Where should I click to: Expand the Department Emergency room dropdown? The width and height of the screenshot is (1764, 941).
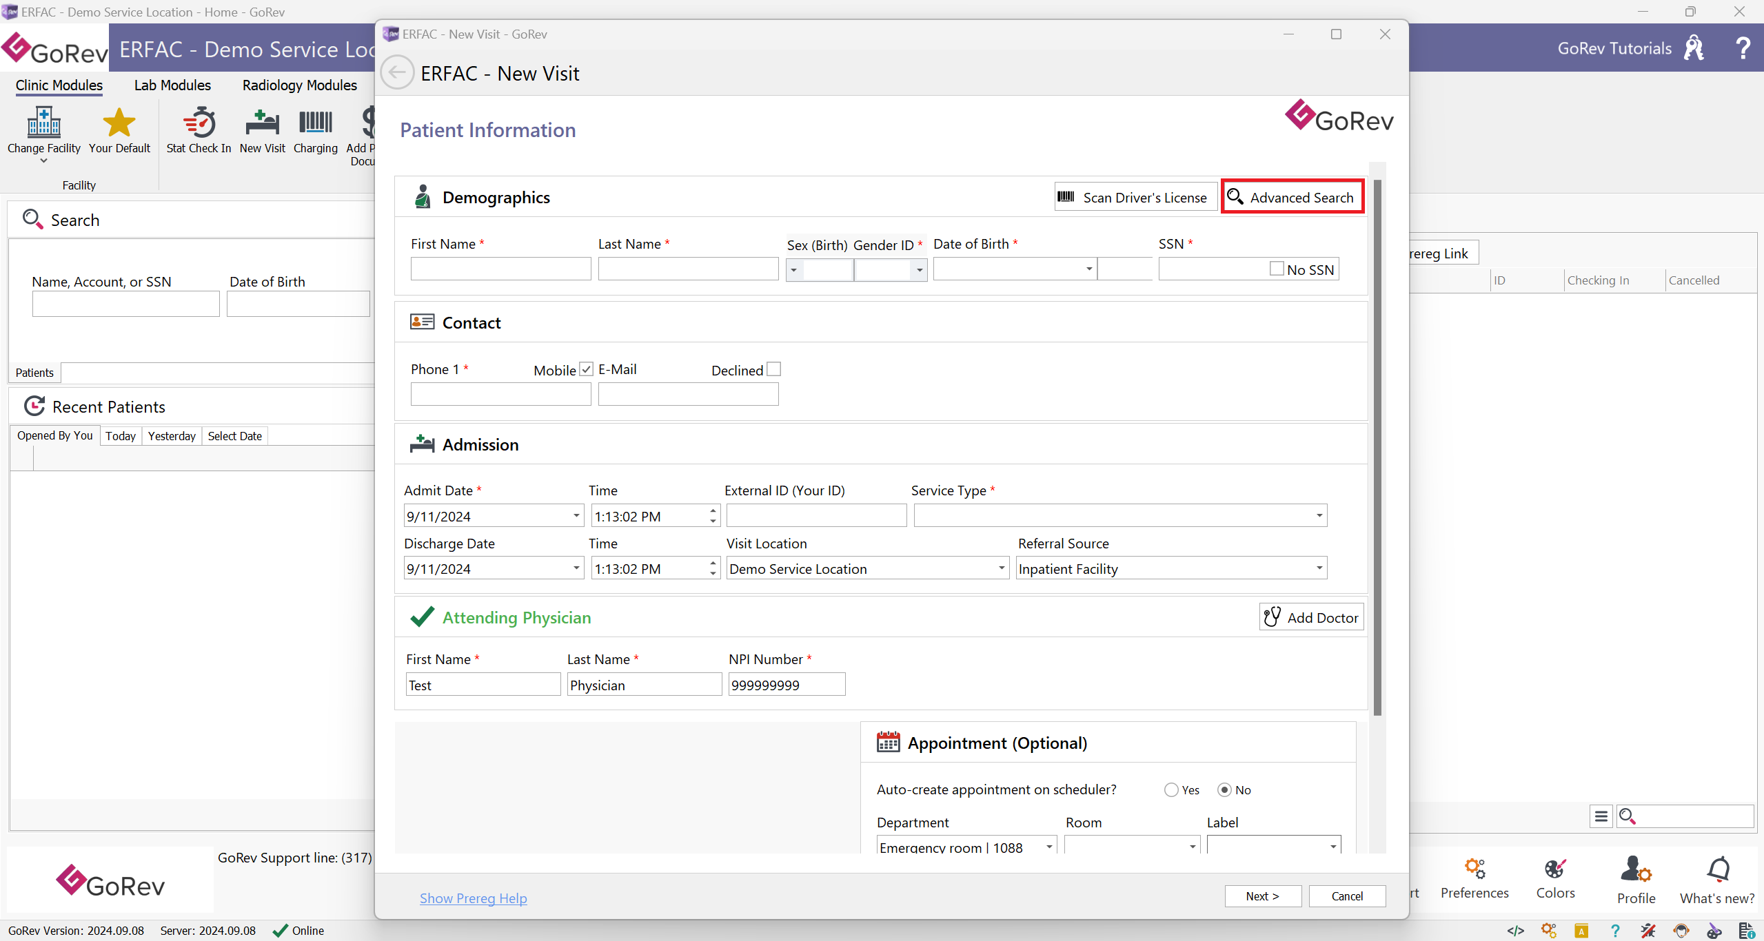pos(1049,847)
